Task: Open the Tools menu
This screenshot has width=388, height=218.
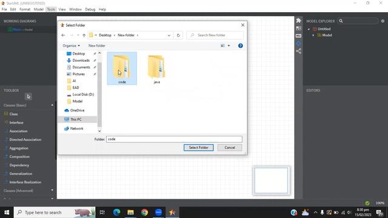Action: [x=51, y=10]
